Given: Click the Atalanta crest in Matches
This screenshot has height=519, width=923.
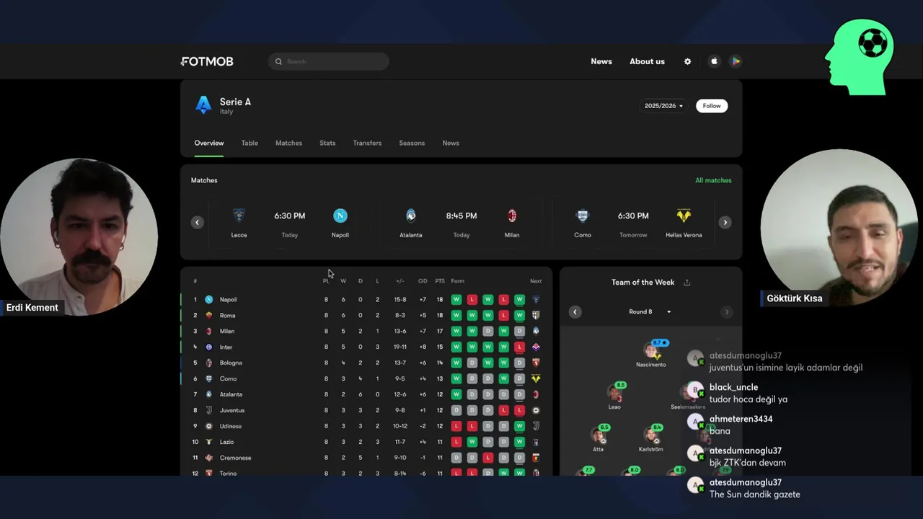Looking at the screenshot, I should coord(411,216).
